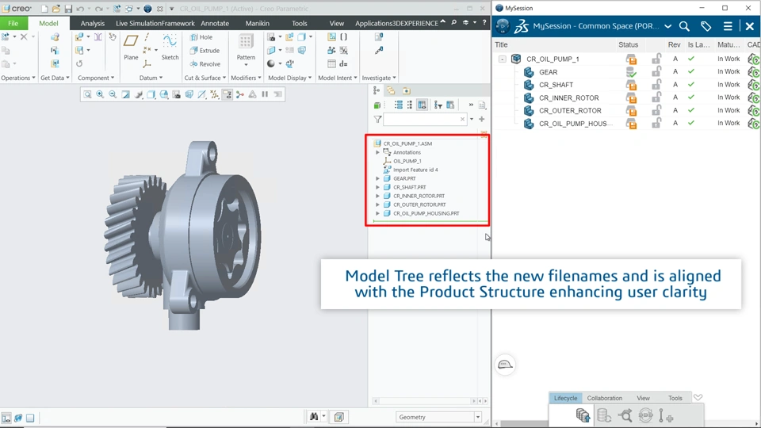Viewport: 761px width, 428px height.
Task: Click helmet assistant icon in MySession
Action: pyautogui.click(x=505, y=365)
